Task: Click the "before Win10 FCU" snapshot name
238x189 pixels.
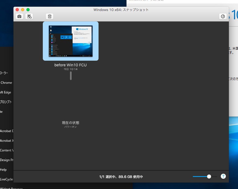Action: (71, 65)
